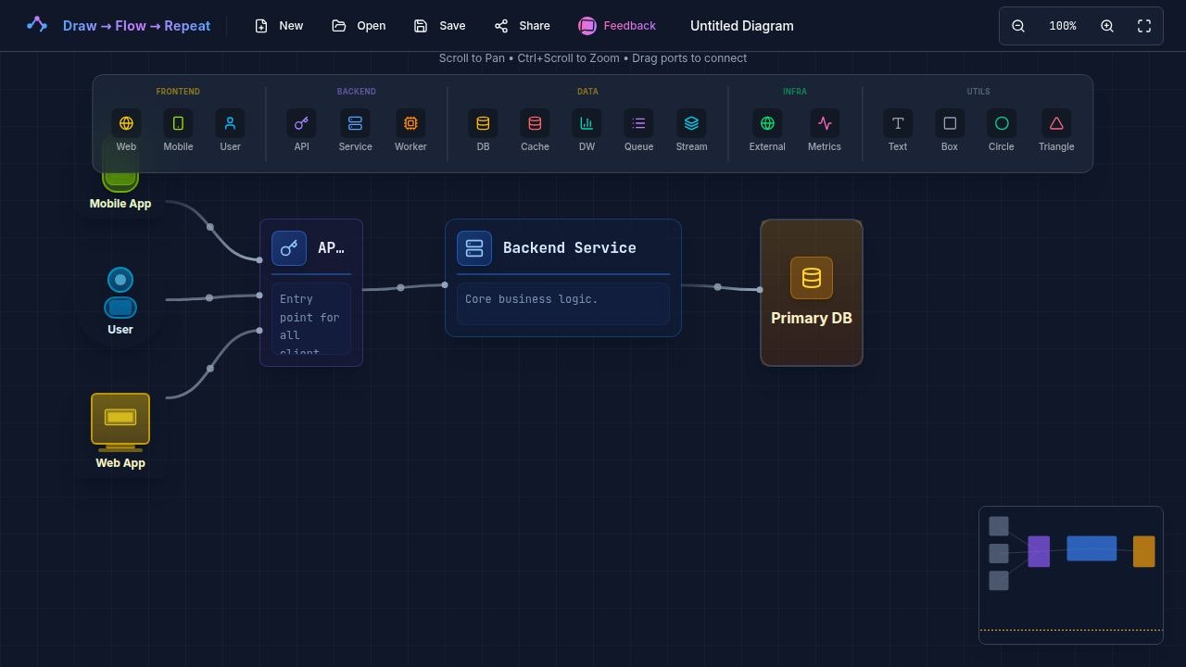Click the BACKEND category label

(357, 92)
